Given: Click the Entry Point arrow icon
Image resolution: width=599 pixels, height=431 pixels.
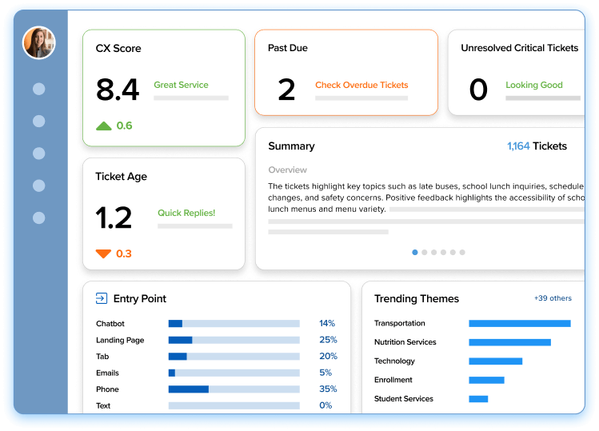Looking at the screenshot, I should pyautogui.click(x=102, y=298).
